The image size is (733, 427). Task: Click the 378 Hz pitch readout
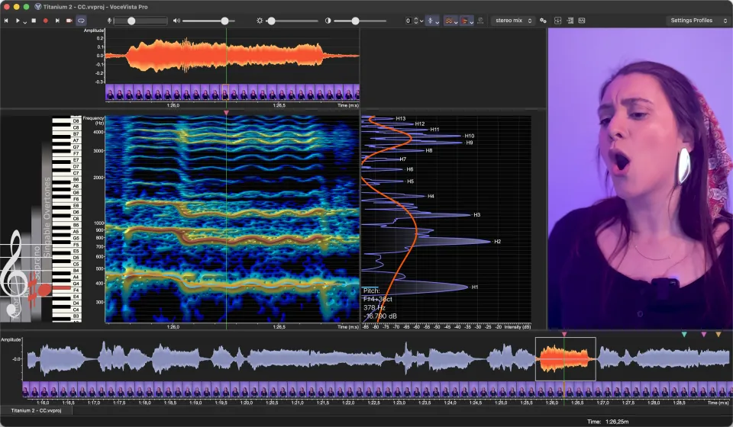[374, 308]
